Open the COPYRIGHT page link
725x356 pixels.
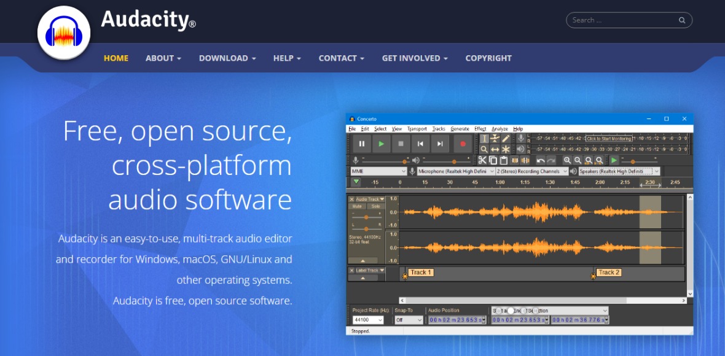click(x=488, y=58)
